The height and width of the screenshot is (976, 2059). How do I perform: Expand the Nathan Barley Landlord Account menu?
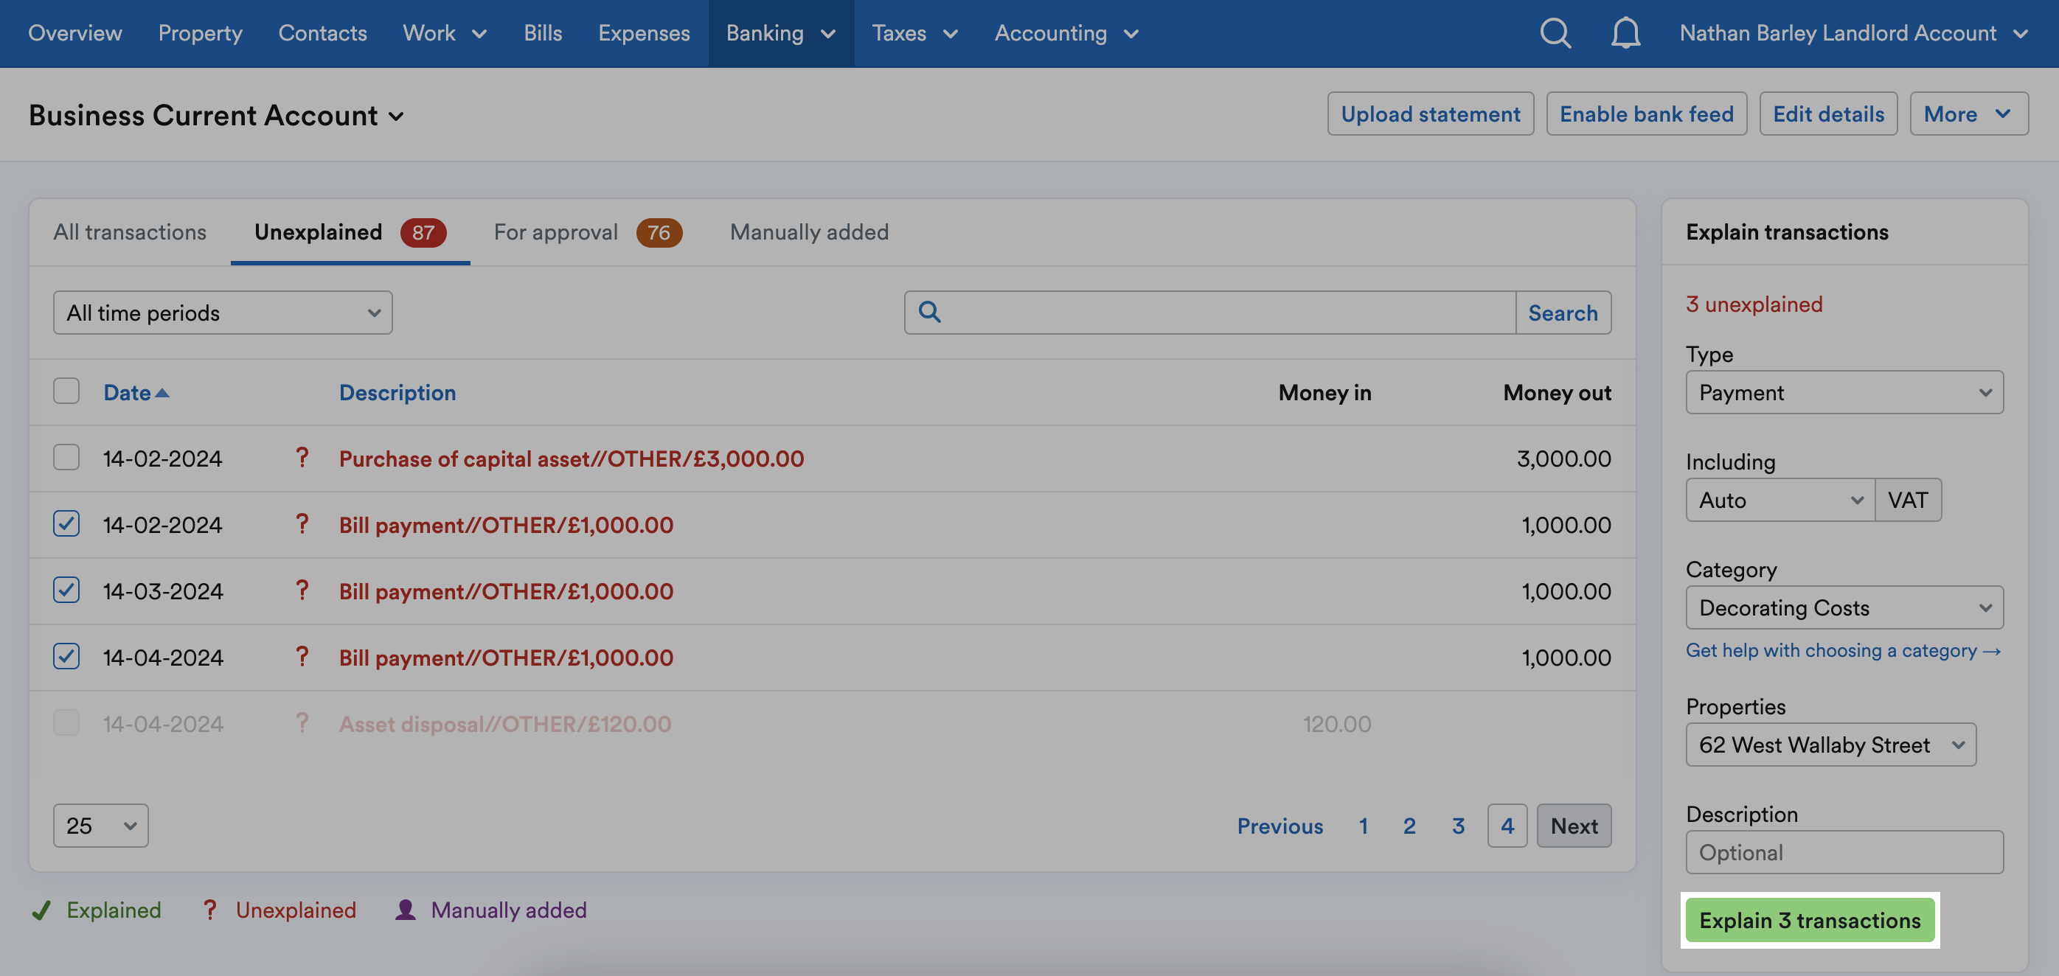tap(1853, 32)
